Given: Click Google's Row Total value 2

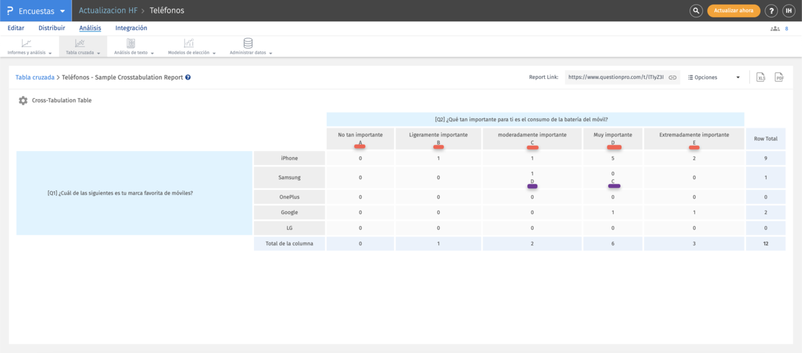Looking at the screenshot, I should [x=766, y=213].
